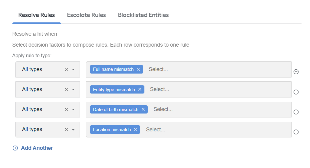The height and width of the screenshot is (168, 310).
Task: Click the Add Another link
Action: click(x=37, y=148)
